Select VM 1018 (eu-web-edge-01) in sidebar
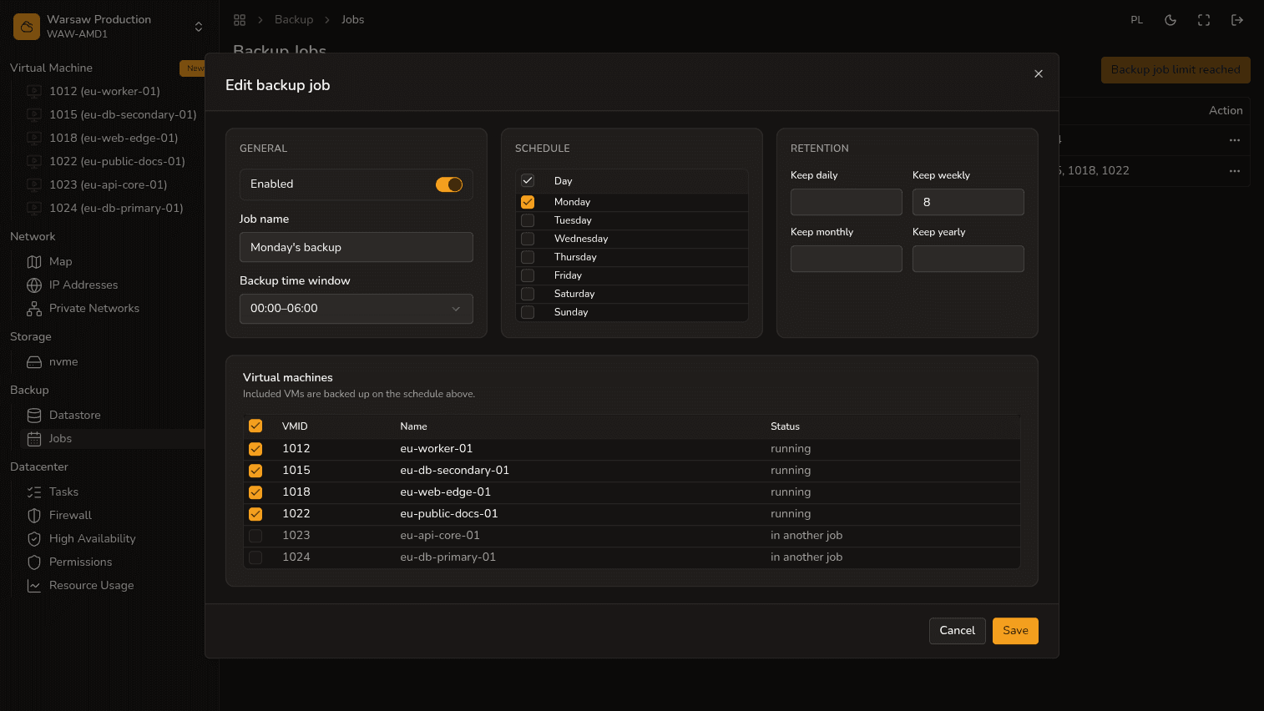1264x711 pixels. 114,138
